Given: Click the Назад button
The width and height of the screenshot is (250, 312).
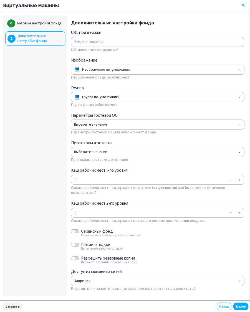Looking at the screenshot, I should tap(224, 306).
